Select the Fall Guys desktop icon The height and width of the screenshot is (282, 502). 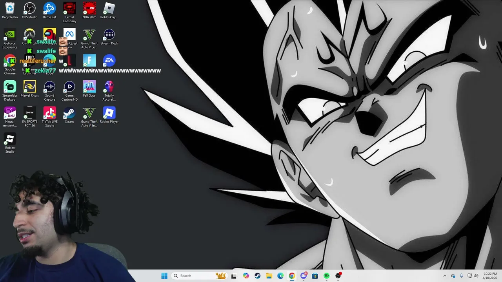click(89, 89)
